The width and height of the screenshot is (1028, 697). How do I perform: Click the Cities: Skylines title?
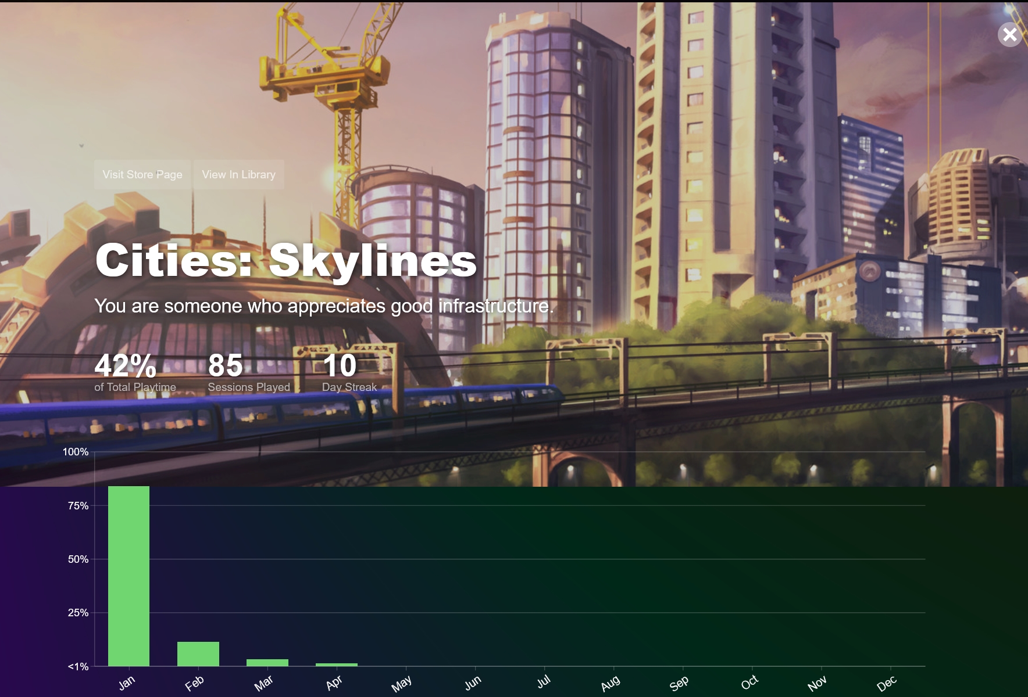(285, 260)
